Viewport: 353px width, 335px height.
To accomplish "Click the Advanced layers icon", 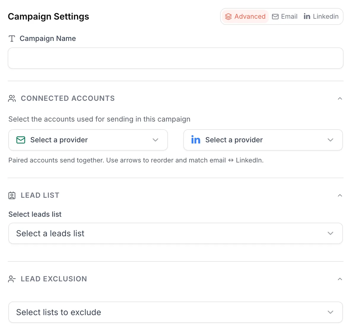I will click(x=228, y=17).
